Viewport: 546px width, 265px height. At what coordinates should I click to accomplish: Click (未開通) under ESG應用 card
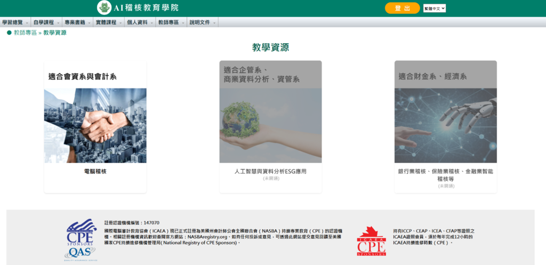(x=271, y=179)
